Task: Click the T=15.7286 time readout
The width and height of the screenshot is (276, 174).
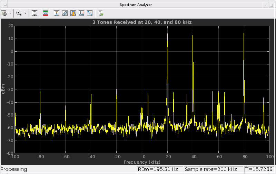Action: (259, 170)
